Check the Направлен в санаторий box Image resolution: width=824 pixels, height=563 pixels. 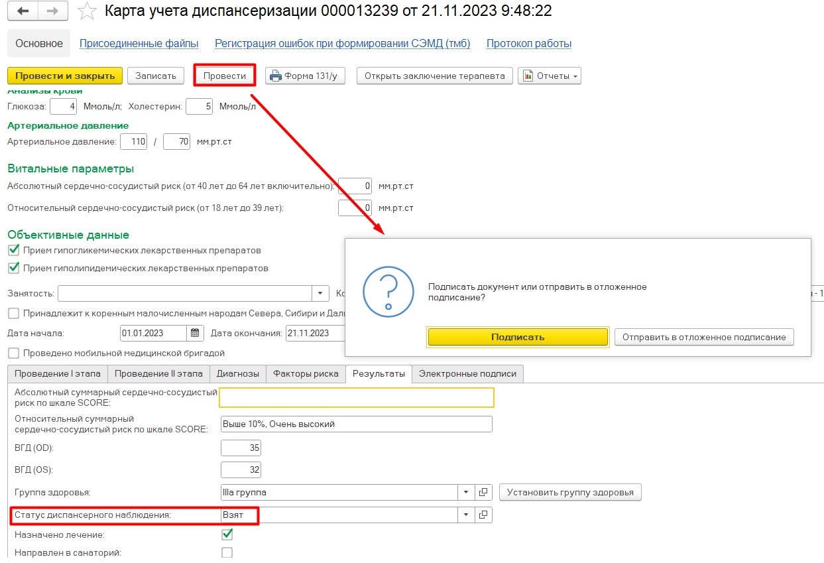click(x=227, y=552)
